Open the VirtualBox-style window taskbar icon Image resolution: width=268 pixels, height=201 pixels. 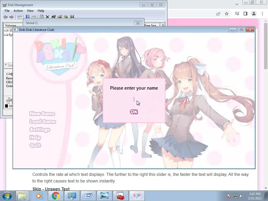point(88,196)
